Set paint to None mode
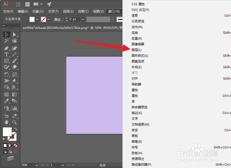The height and width of the screenshot is (168, 231). click(15, 145)
